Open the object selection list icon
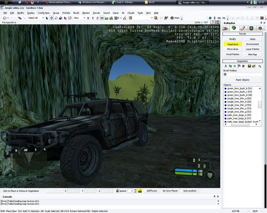The height and width of the screenshot is (213, 267). click(x=130, y=18)
